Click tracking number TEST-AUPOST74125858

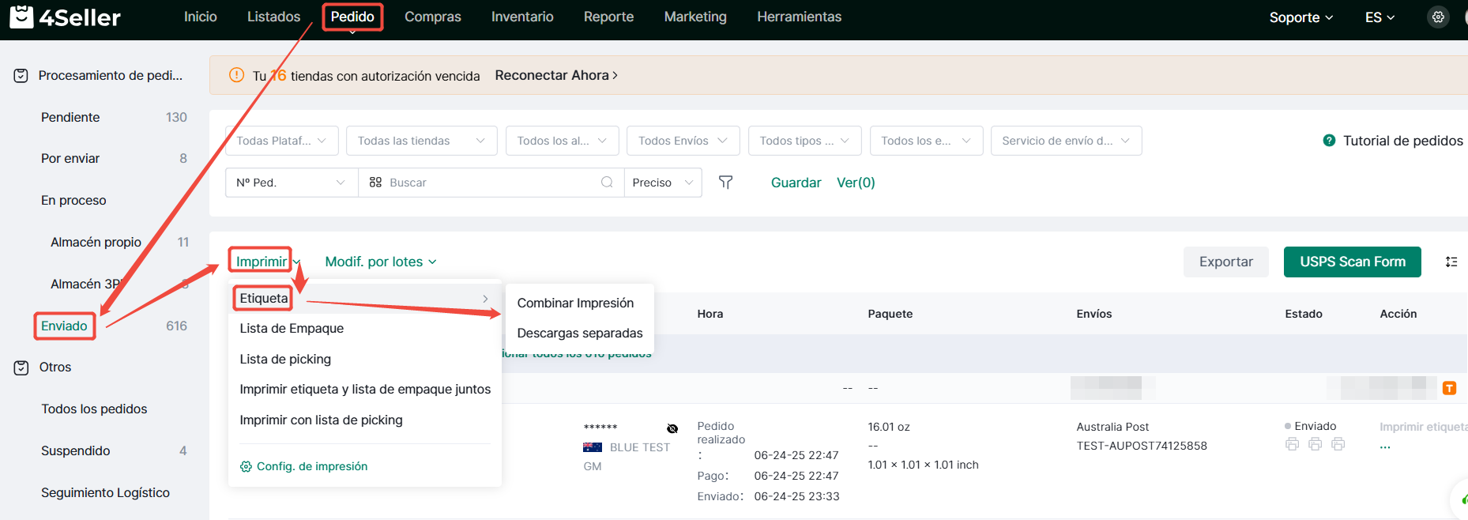(x=1142, y=446)
